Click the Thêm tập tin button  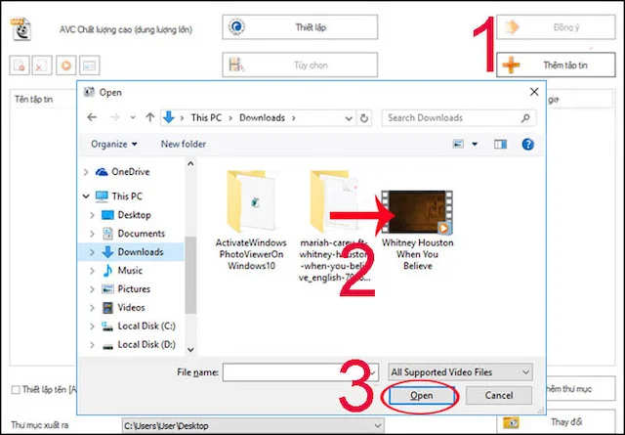pos(556,65)
